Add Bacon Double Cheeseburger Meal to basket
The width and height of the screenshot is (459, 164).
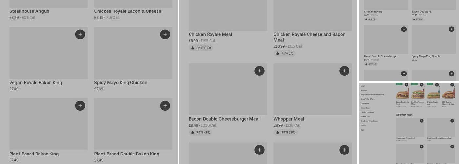259,71
